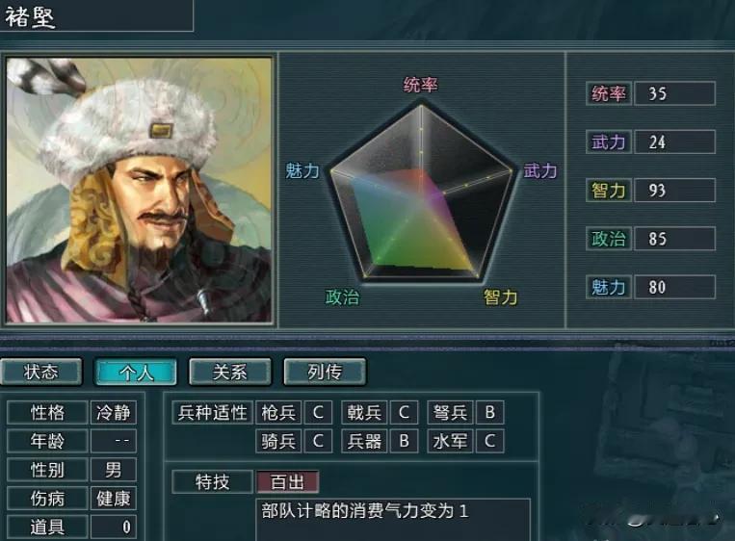The height and width of the screenshot is (541, 735).
Task: Click the 智力 value field showing 93
Action: pyautogui.click(x=674, y=191)
